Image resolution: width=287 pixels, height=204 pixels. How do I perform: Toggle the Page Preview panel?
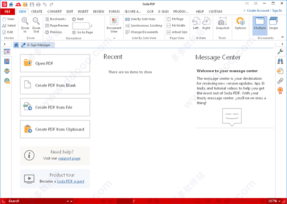point(57,26)
